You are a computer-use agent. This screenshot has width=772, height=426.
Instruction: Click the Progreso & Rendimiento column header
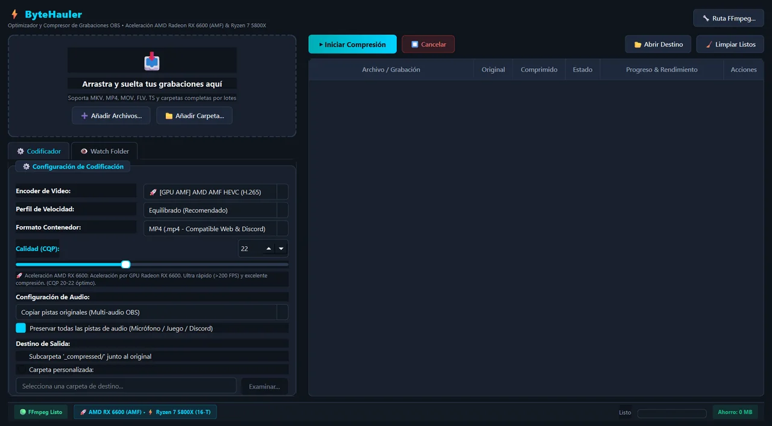tap(662, 69)
